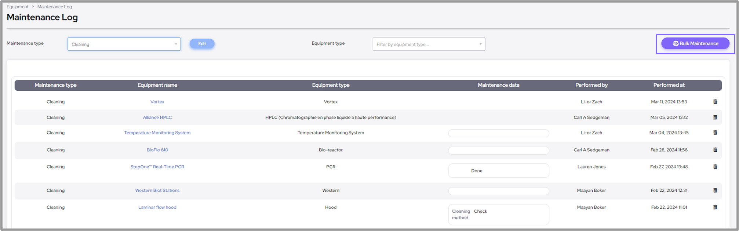The width and height of the screenshot is (739, 231).
Task: Click empty maintenance data field for BioFlo 610
Action: [x=498, y=151]
